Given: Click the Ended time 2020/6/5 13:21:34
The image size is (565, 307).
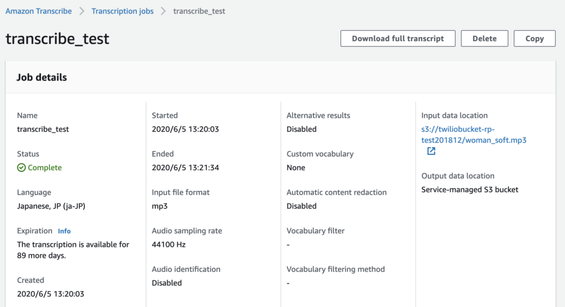Looking at the screenshot, I should (x=185, y=168).
